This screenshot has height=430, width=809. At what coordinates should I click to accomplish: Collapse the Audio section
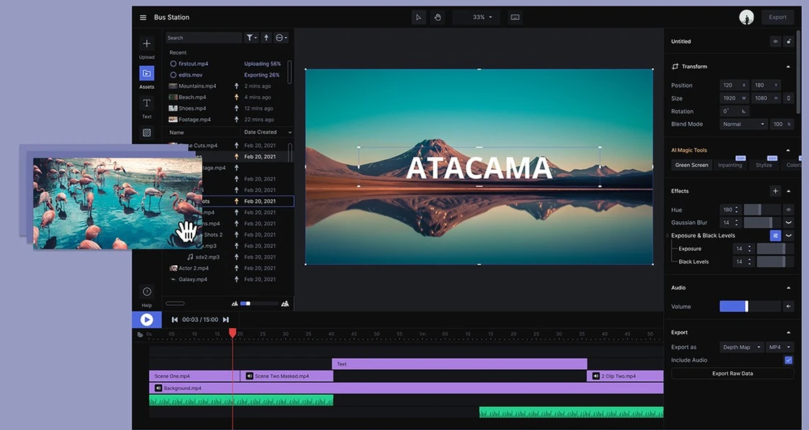point(788,287)
